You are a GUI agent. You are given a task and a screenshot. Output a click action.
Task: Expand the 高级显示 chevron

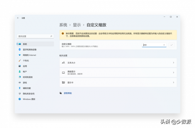174,72
